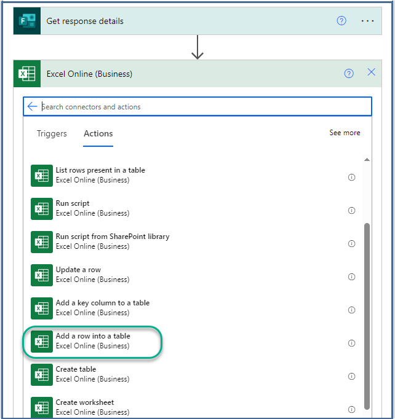The height and width of the screenshot is (419, 395).
Task: Open the ellipsis menu for Get response details
Action: pyautogui.click(x=367, y=21)
